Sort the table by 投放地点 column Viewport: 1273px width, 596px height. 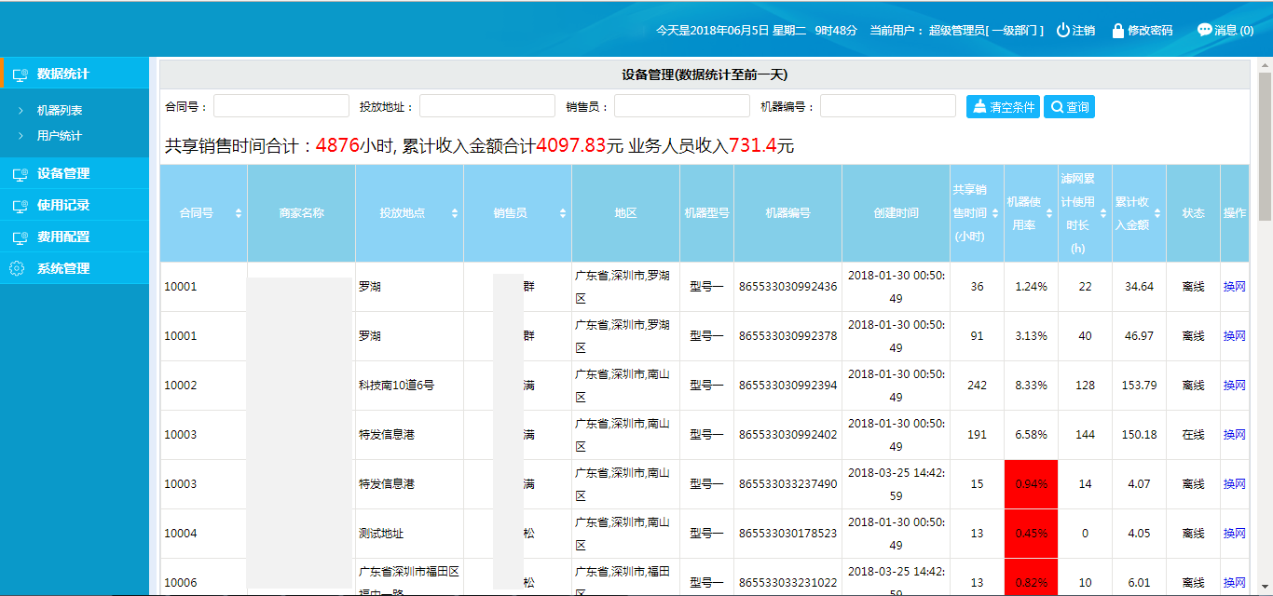[x=455, y=213]
